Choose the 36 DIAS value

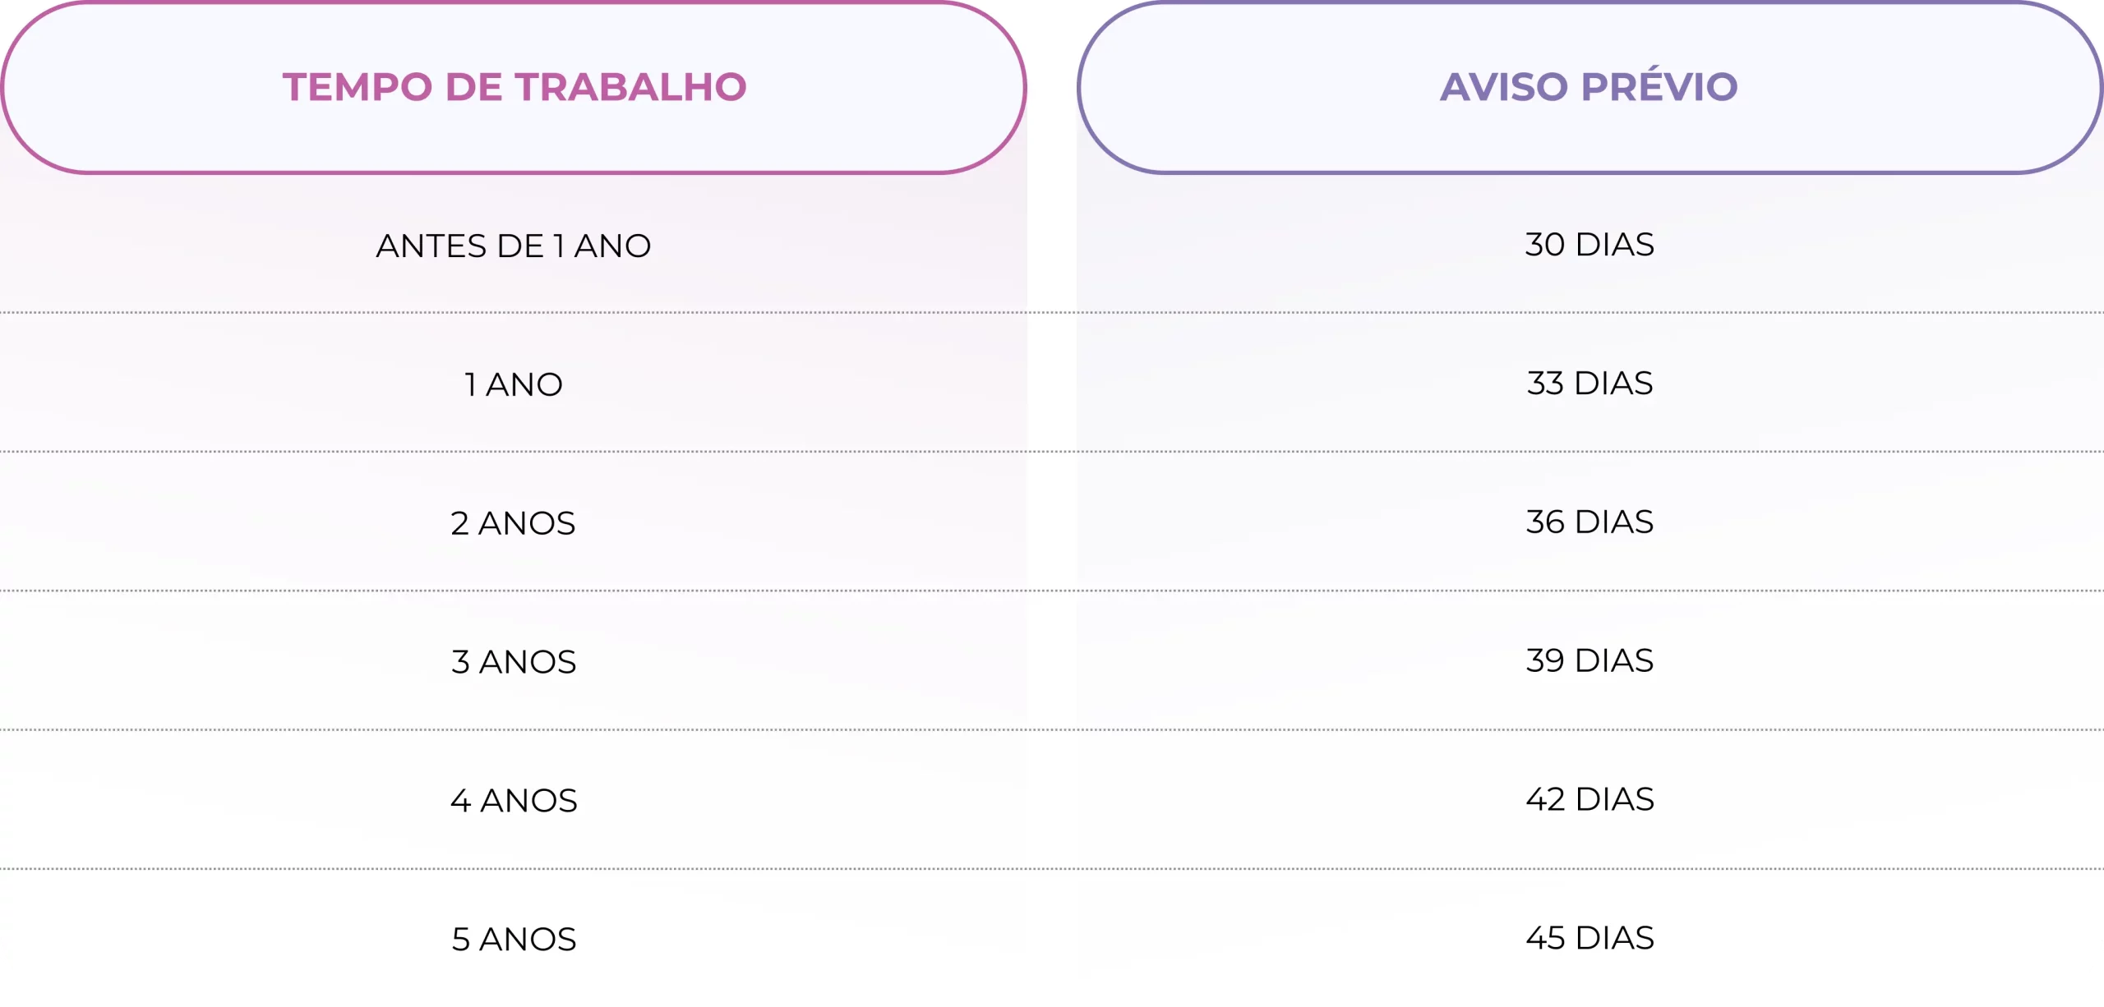pyautogui.click(x=1589, y=522)
